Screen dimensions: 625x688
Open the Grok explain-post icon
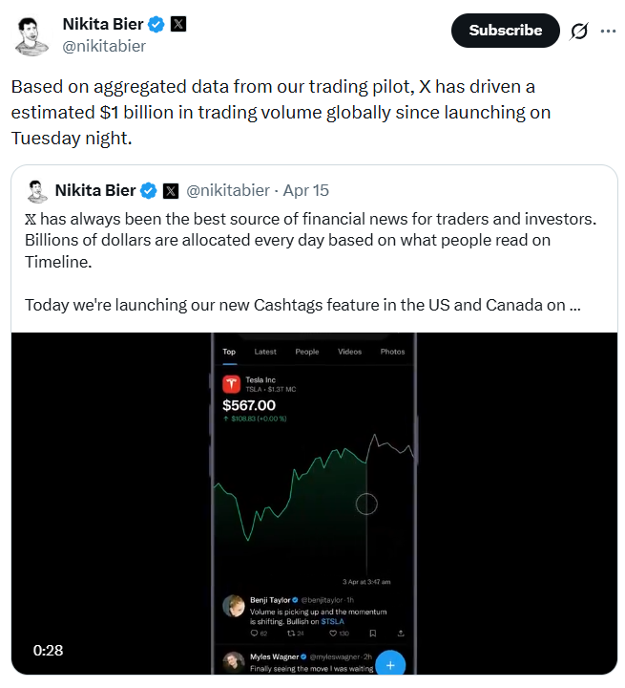[x=578, y=31]
